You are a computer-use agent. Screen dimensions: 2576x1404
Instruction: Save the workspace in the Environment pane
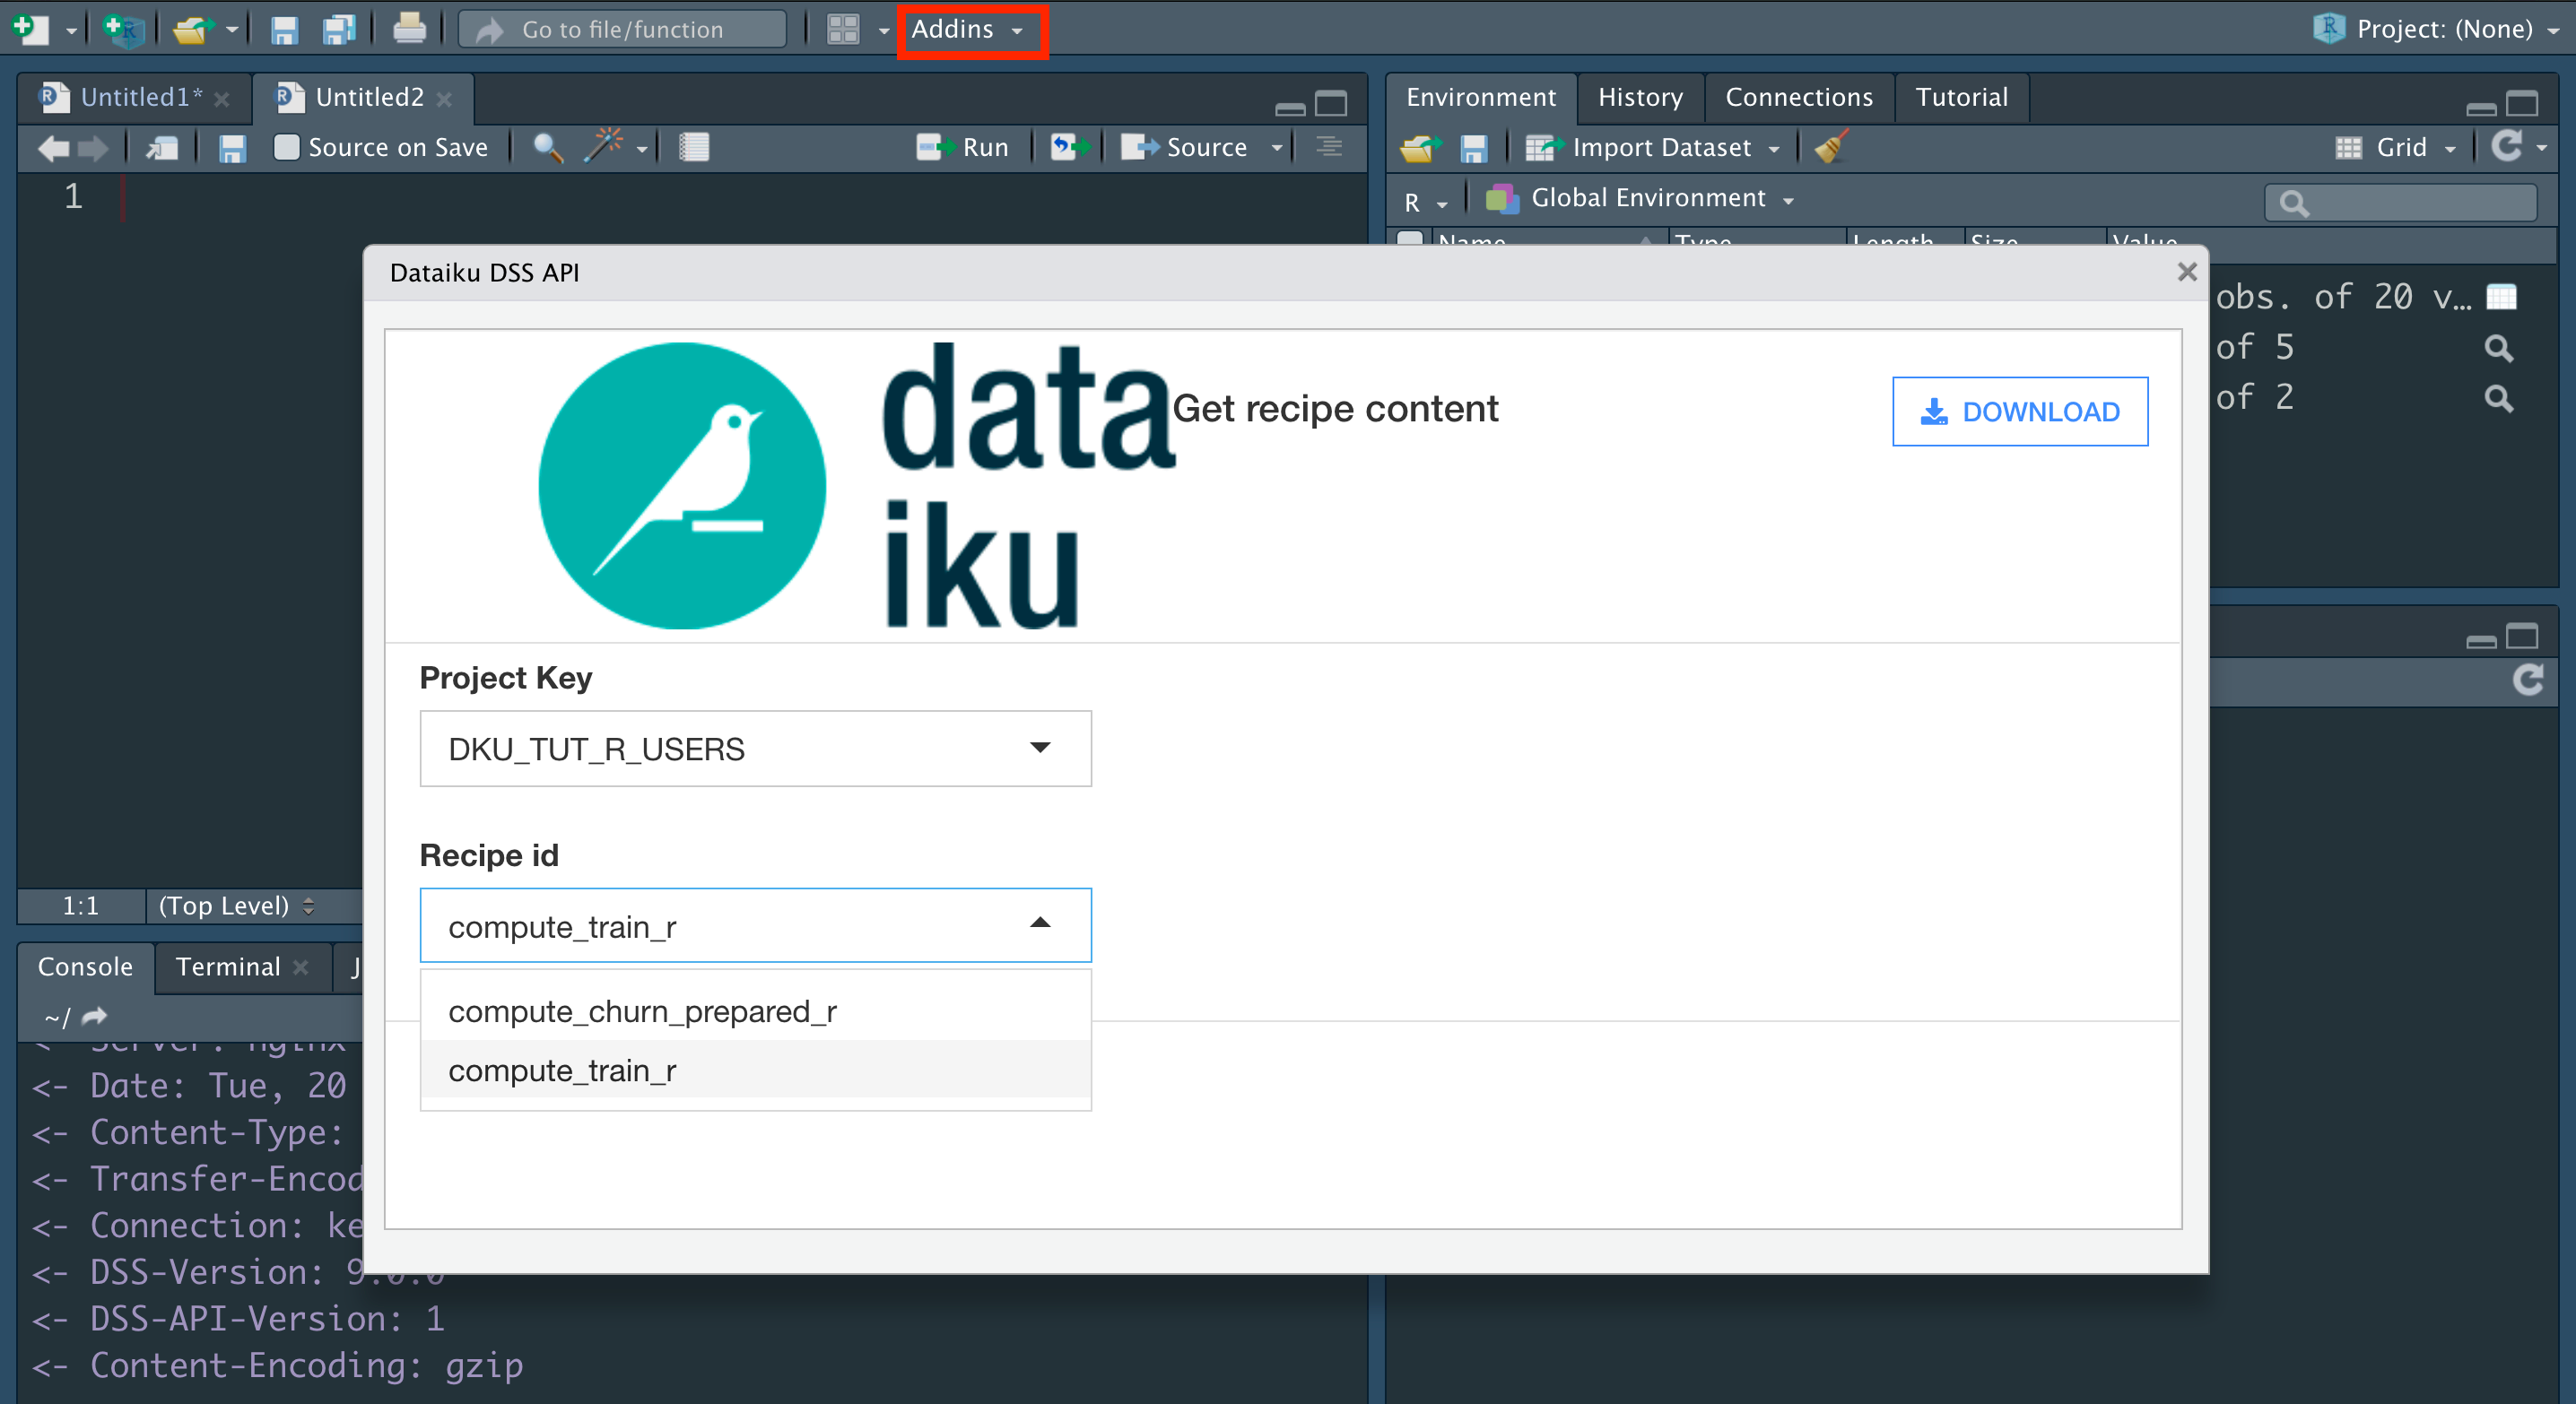coord(1474,148)
